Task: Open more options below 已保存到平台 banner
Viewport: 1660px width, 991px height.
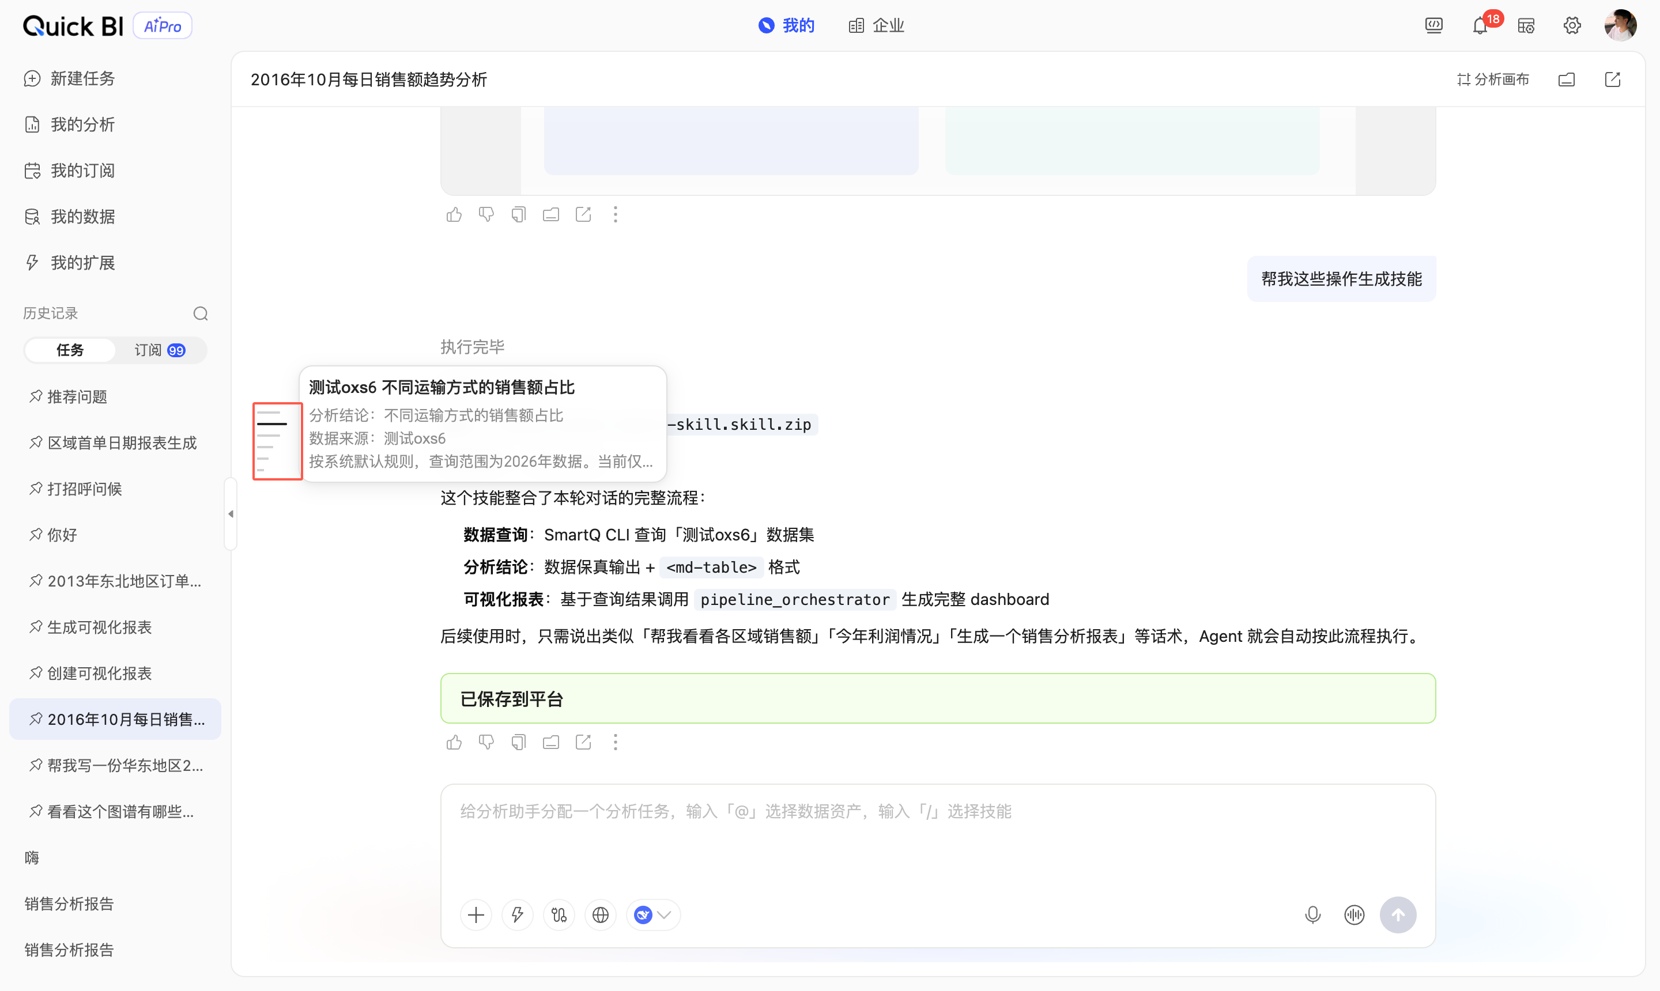Action: (615, 742)
